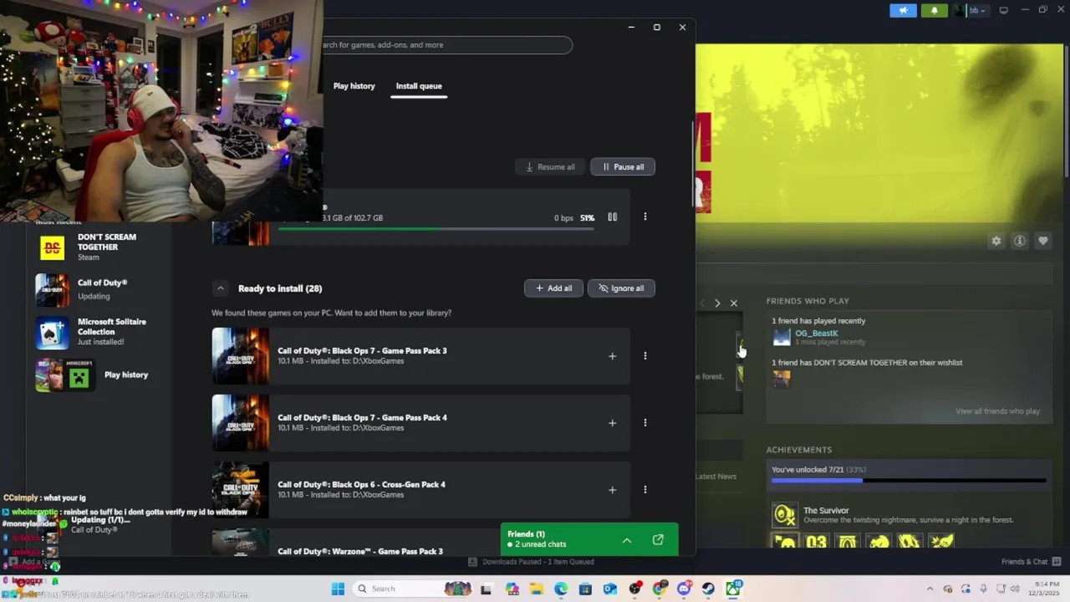Open Discord from the taskbar
The height and width of the screenshot is (602, 1070).
coord(684,589)
